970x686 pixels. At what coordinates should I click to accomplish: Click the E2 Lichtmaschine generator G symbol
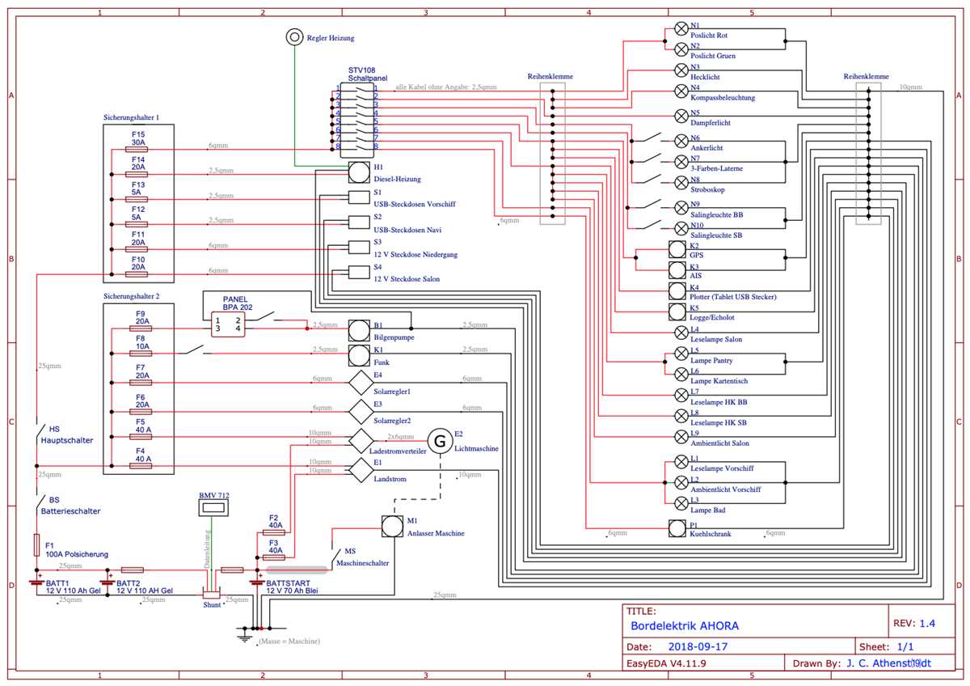coord(440,441)
